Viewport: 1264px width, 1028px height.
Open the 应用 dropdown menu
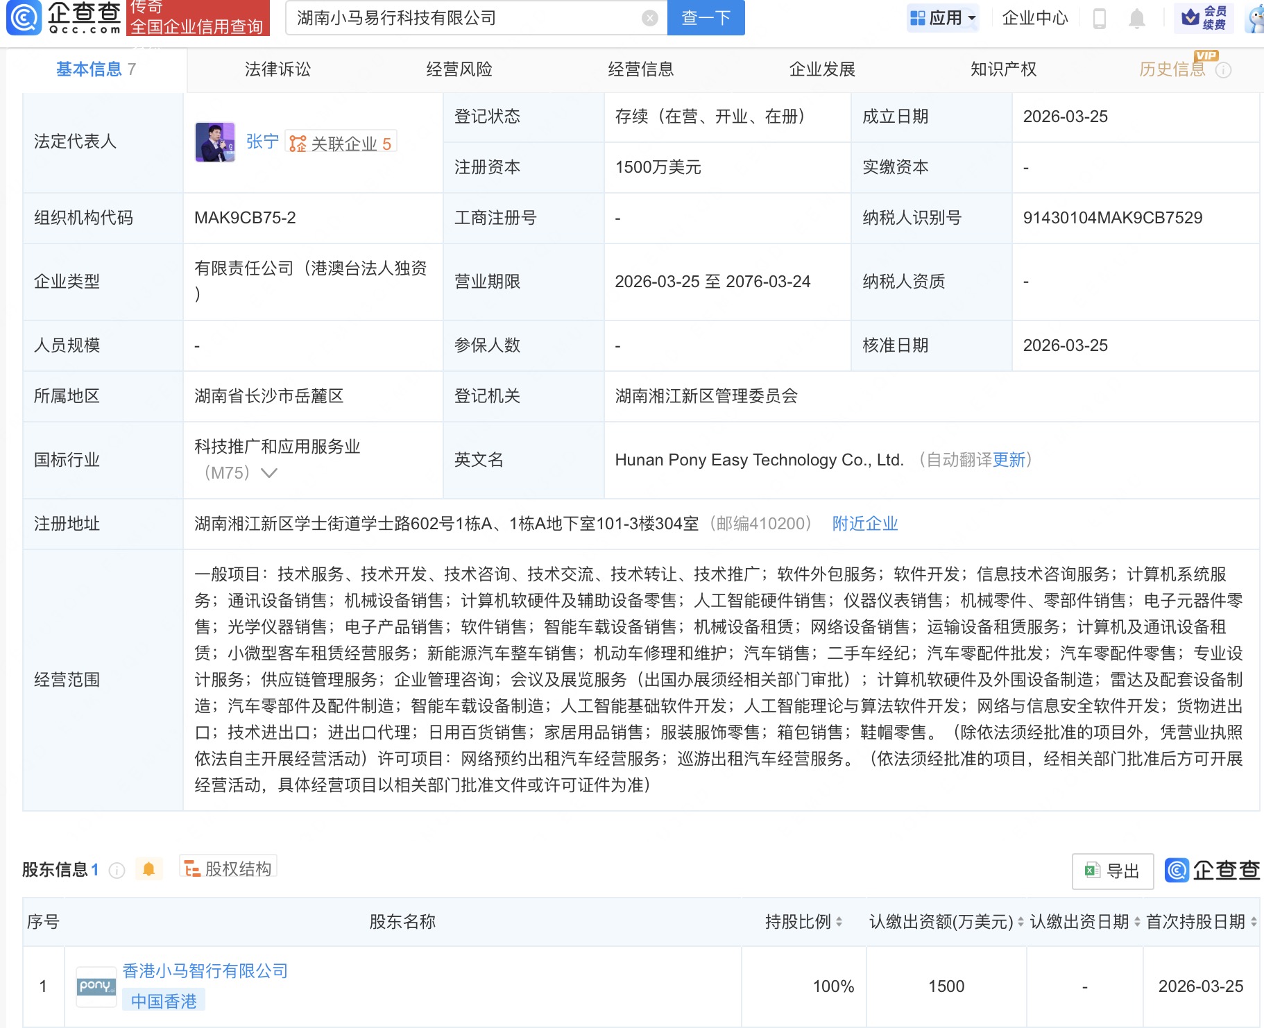point(941,17)
